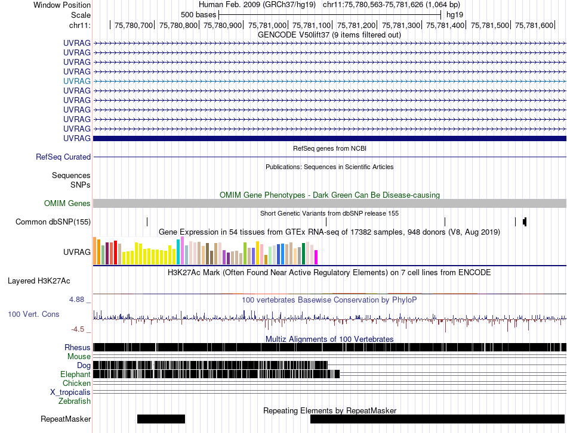Click the Layered H3K27Ac label
Image resolution: width=567 pixels, height=433 pixels.
(x=39, y=281)
